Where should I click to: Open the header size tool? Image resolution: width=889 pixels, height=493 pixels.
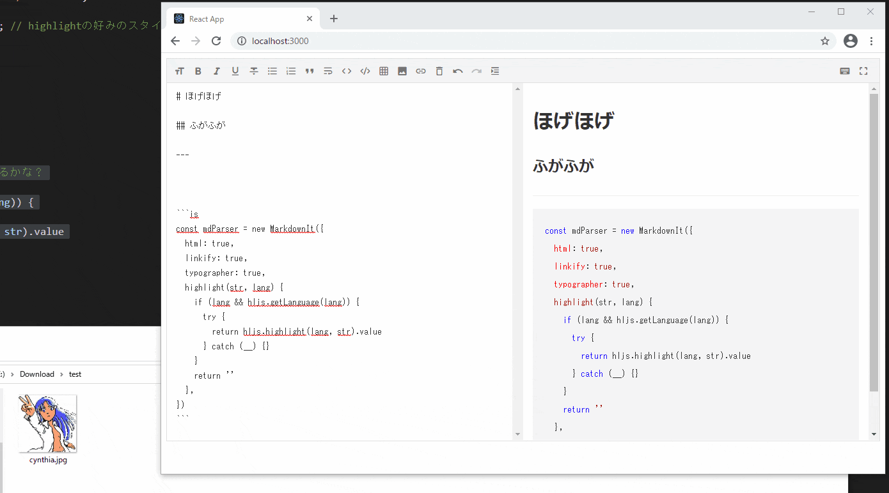click(x=180, y=71)
